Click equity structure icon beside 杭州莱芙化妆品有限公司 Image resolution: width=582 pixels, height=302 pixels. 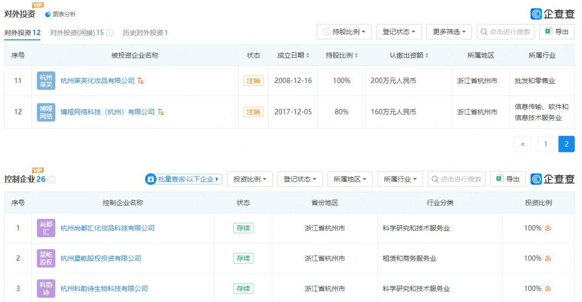(x=141, y=81)
